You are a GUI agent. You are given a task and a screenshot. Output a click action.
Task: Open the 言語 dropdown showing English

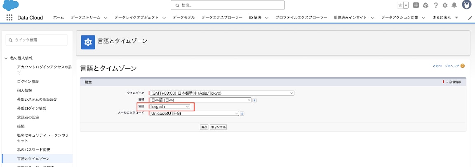(170, 107)
